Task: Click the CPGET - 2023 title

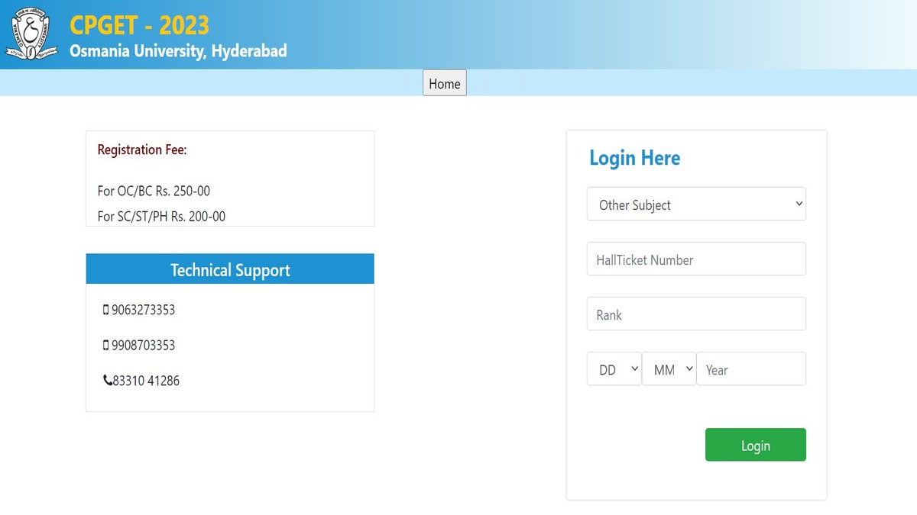Action: pos(139,25)
